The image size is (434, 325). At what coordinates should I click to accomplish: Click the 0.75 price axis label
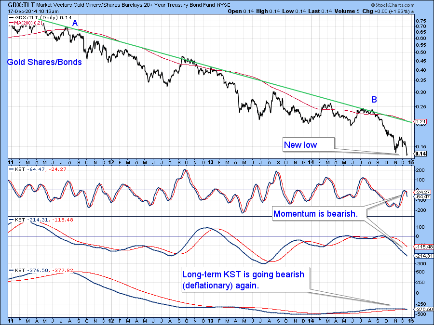pos(420,21)
